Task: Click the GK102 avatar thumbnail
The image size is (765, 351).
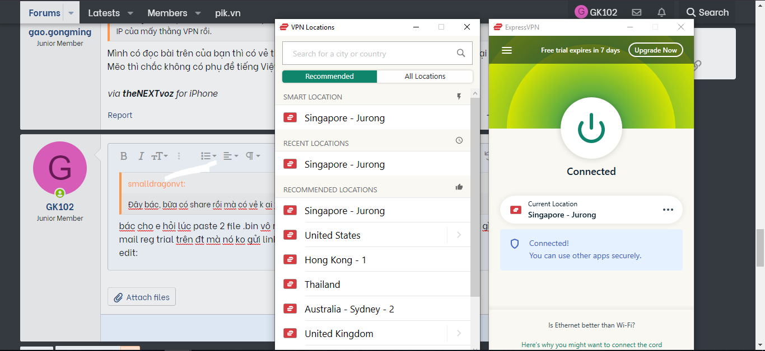Action: [x=60, y=168]
